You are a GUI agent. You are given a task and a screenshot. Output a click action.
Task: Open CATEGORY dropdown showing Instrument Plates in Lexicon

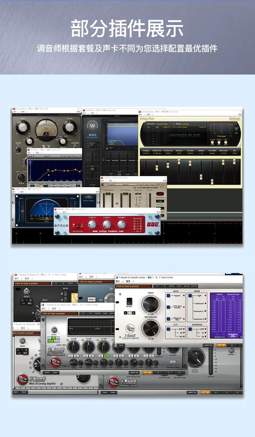pyautogui.click(x=165, y=124)
